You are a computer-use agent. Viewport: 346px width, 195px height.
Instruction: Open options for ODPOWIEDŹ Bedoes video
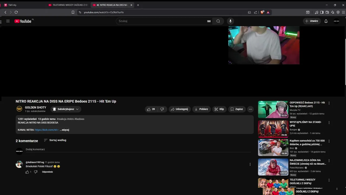pos(329,103)
